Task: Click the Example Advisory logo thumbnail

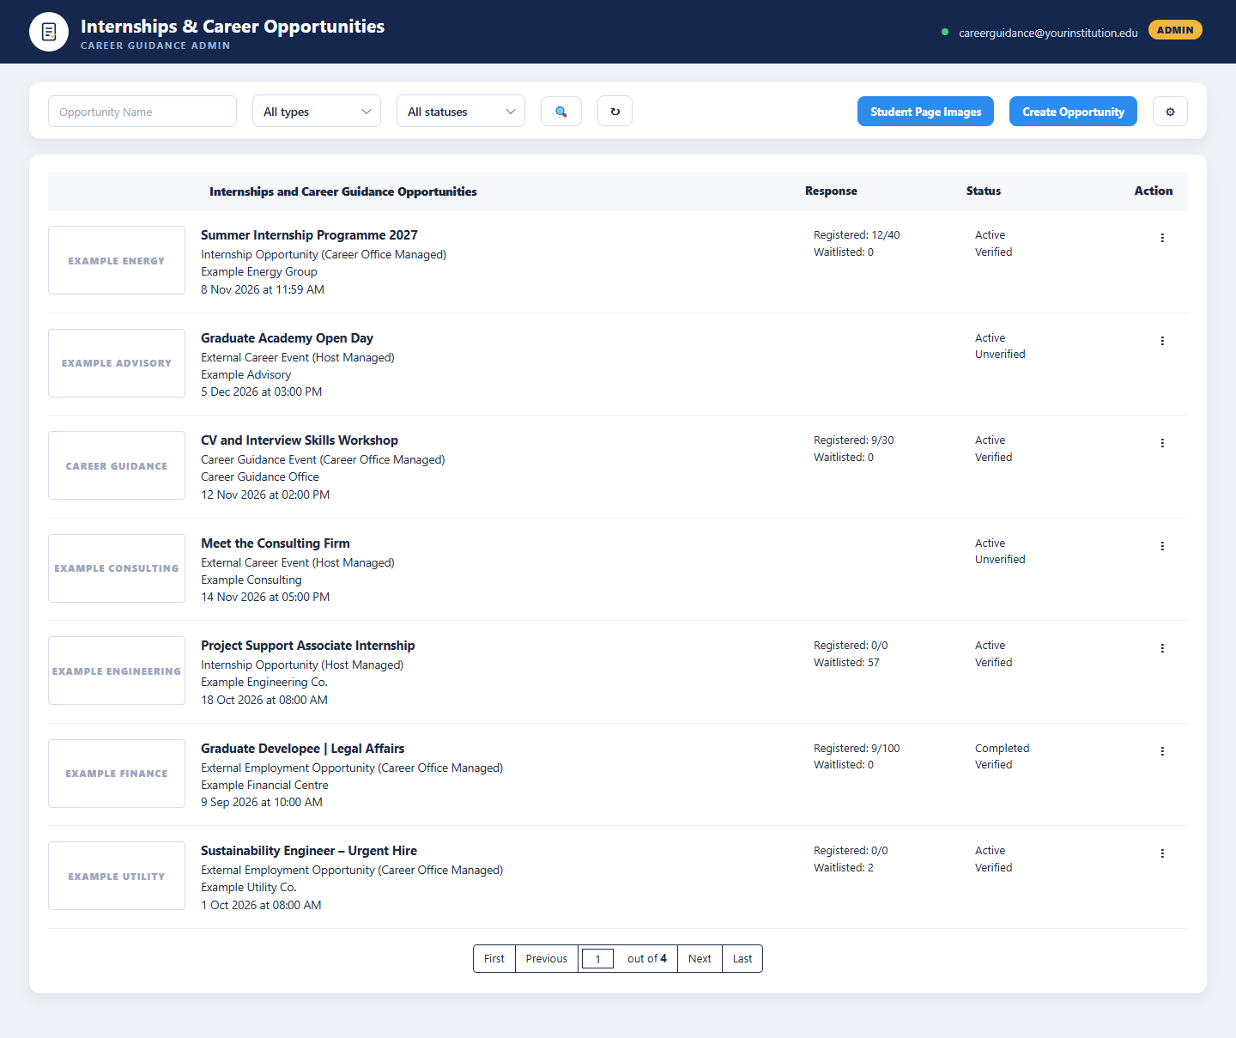Action: click(117, 363)
